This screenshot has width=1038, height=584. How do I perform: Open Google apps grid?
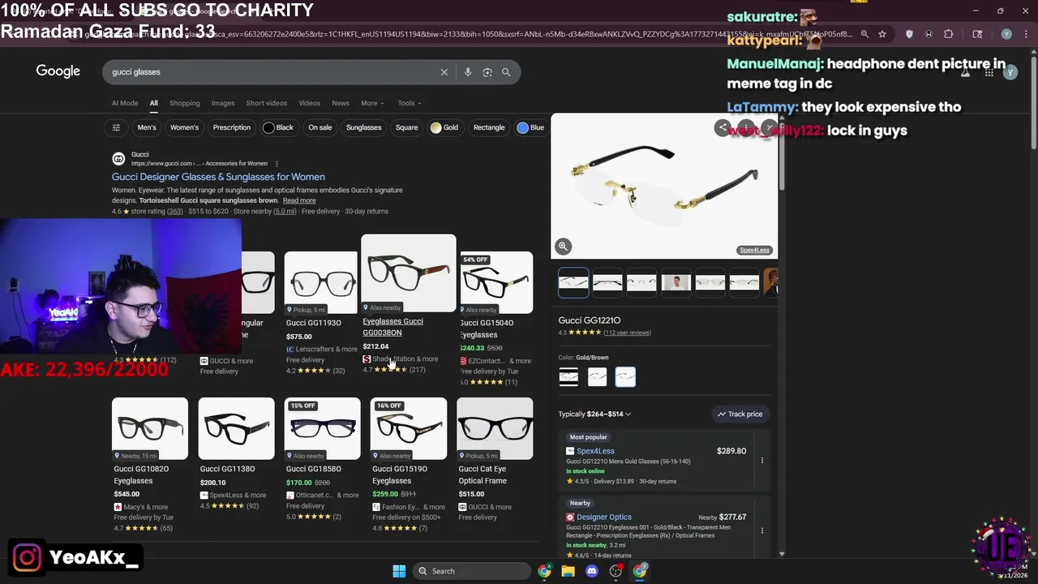tap(989, 72)
